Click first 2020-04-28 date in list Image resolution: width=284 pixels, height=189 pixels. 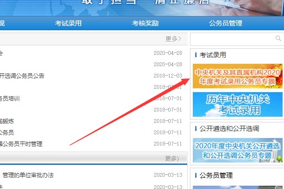pyautogui.click(x=168, y=53)
